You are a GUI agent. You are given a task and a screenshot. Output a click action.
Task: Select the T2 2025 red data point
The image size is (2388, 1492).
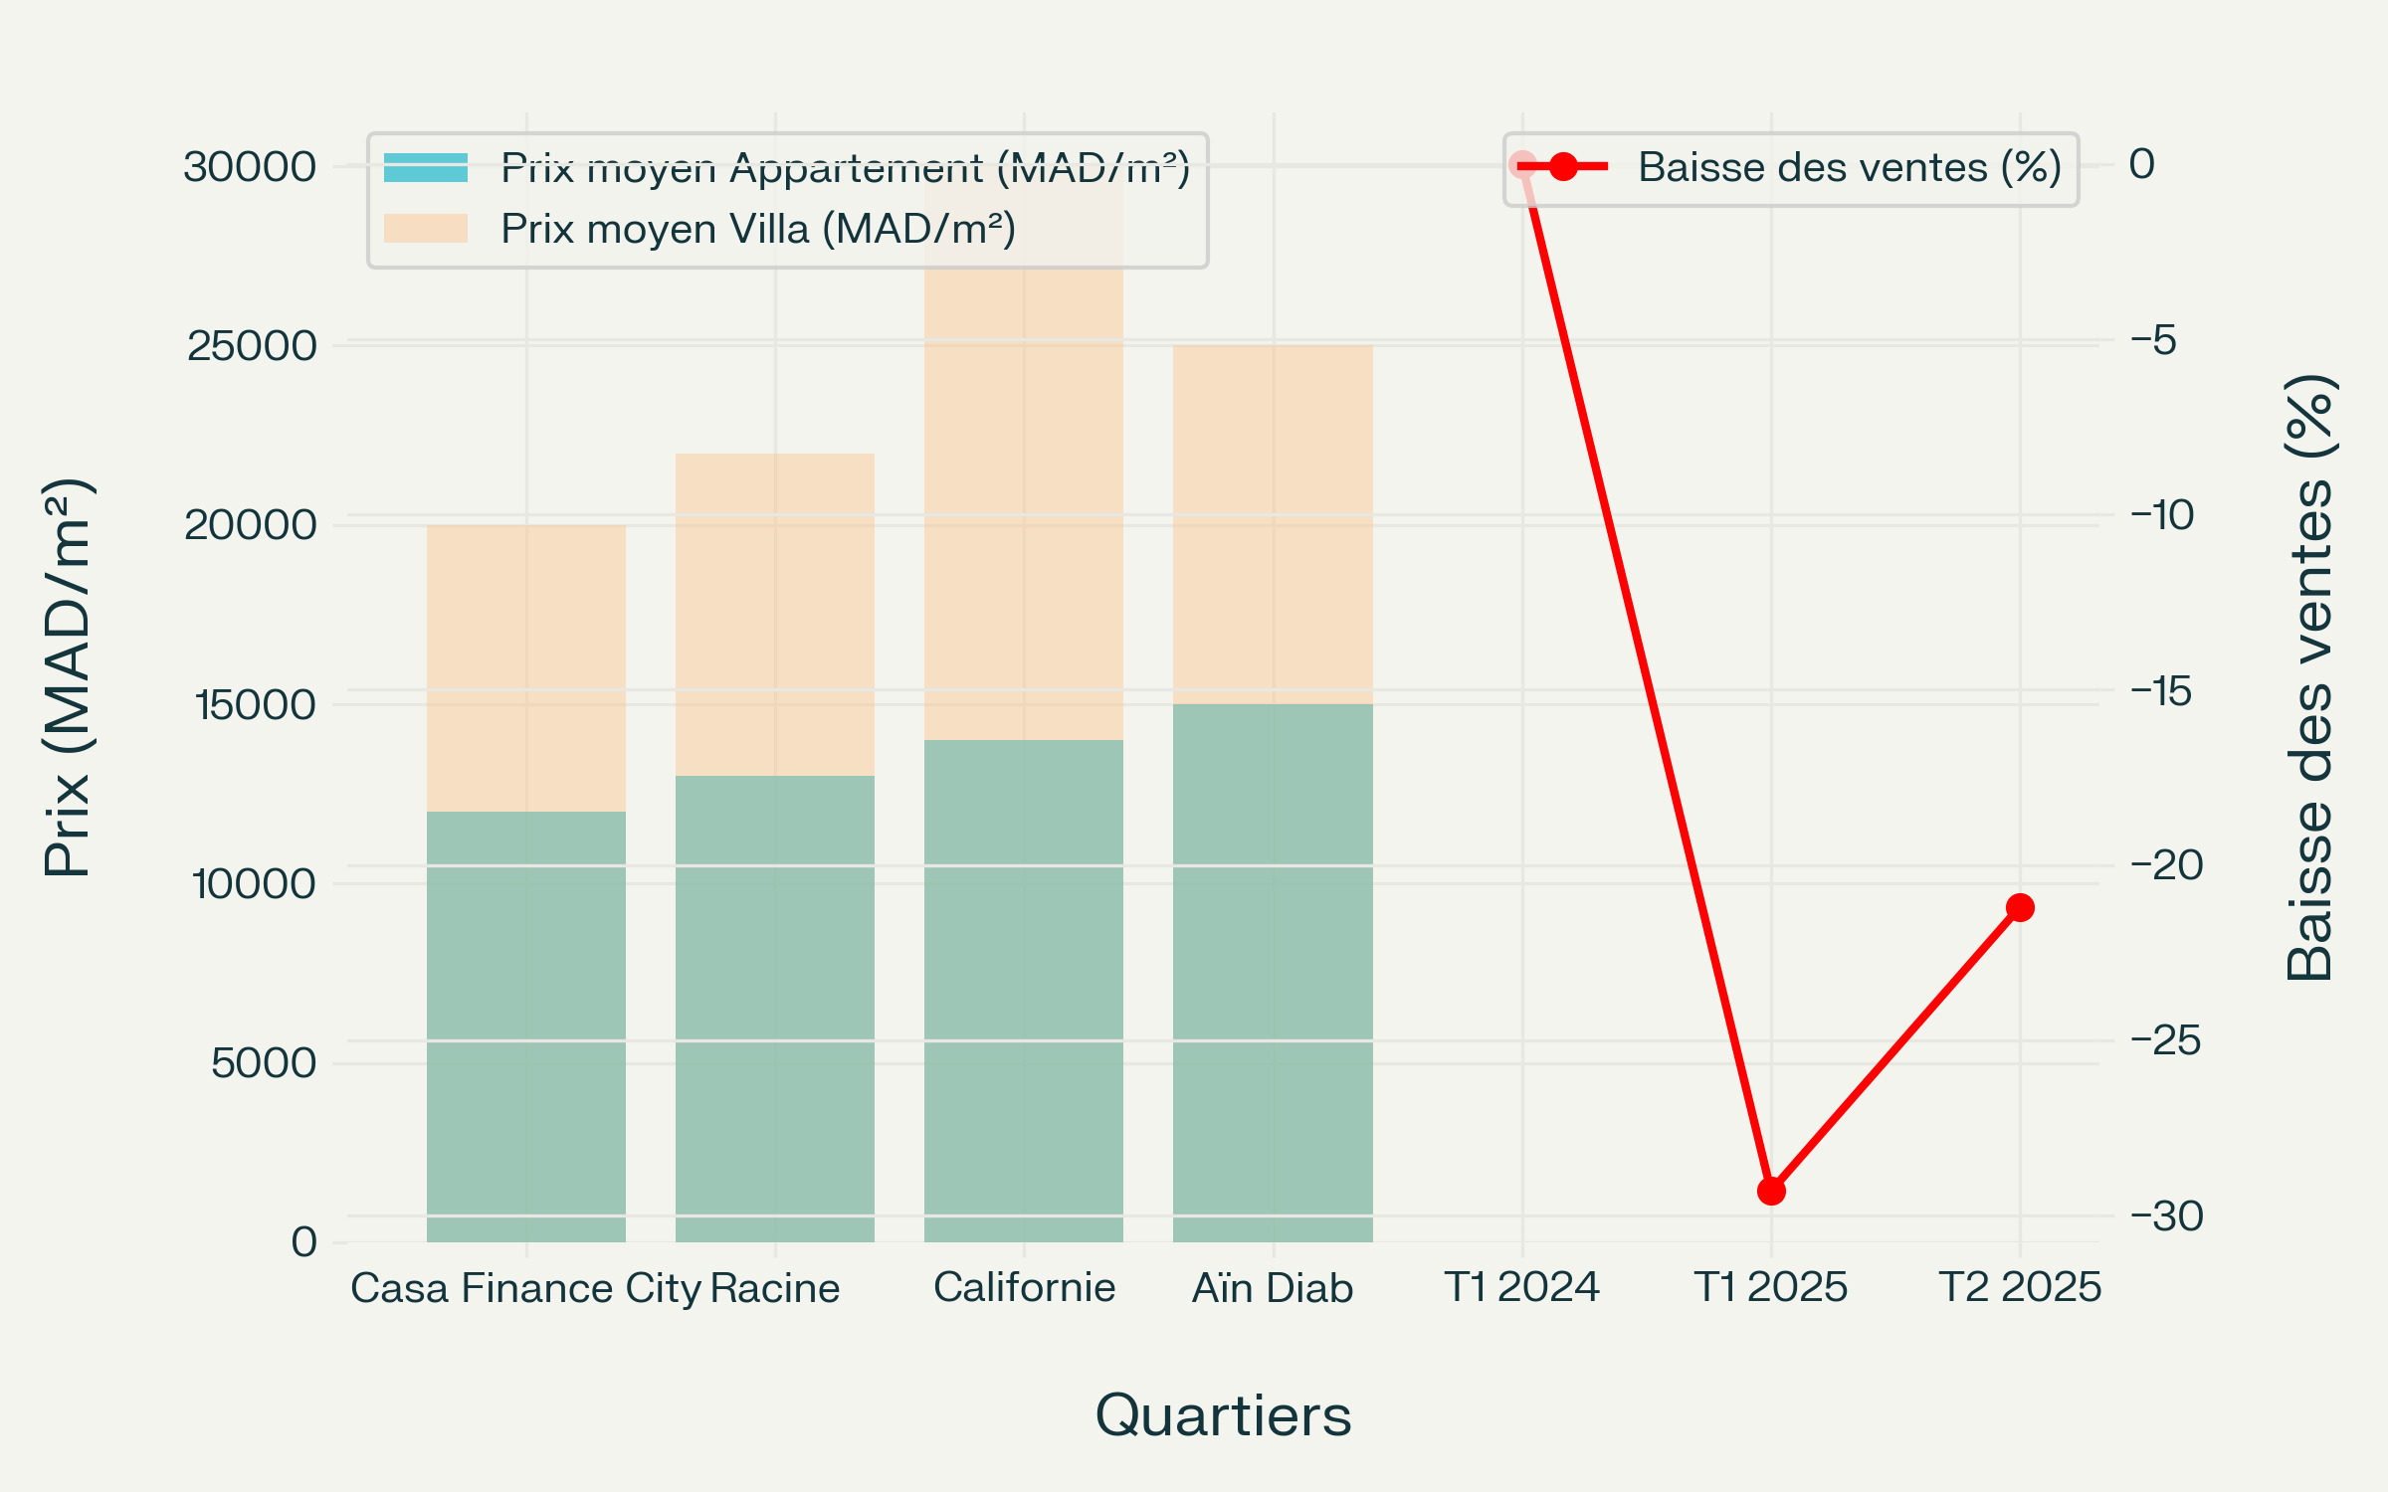[2020, 907]
